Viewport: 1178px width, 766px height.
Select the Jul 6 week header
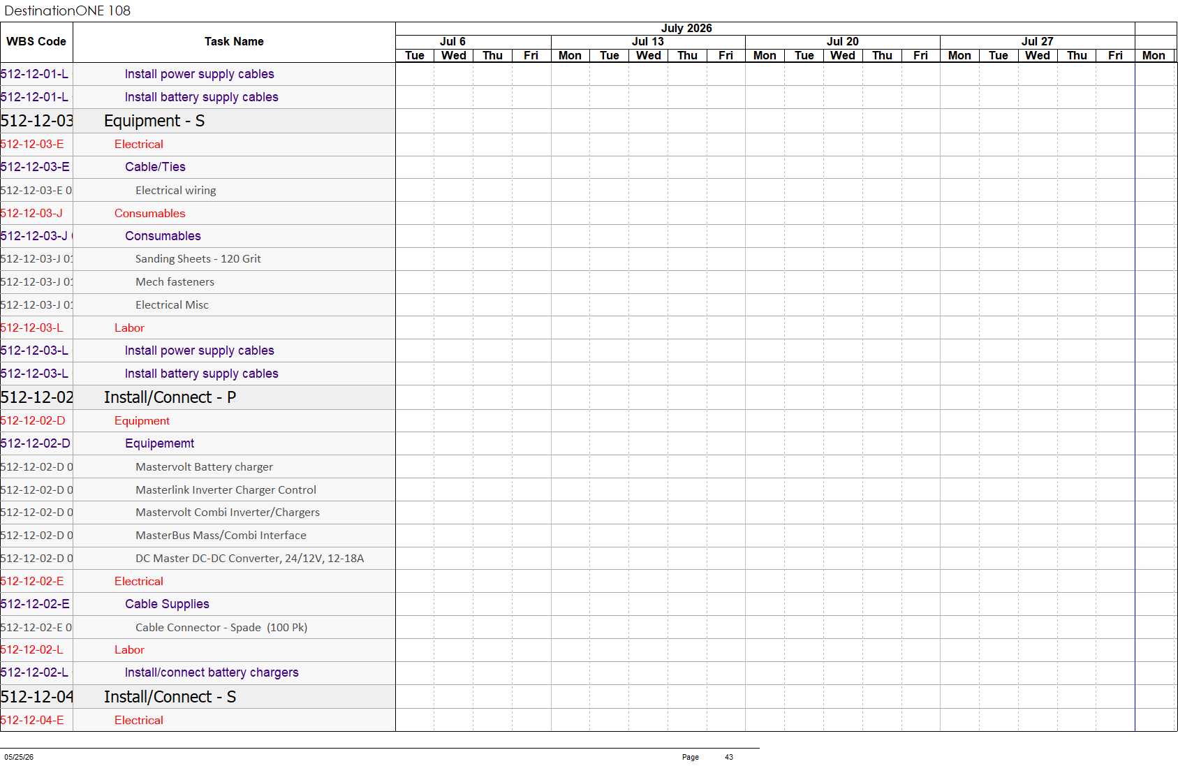452,42
